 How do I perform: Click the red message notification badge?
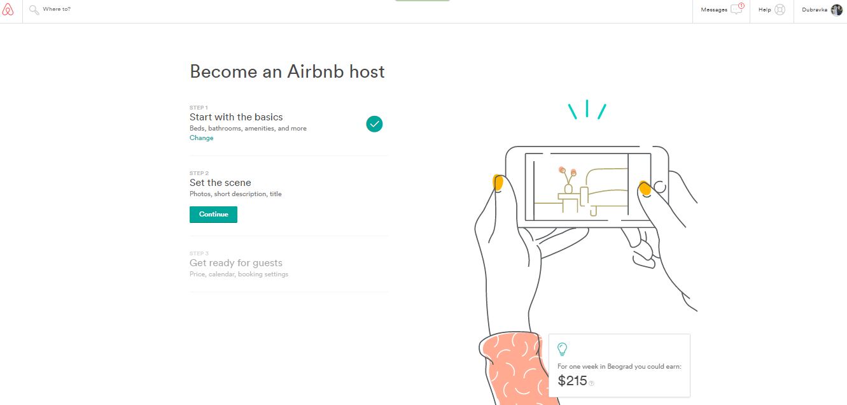point(741,6)
